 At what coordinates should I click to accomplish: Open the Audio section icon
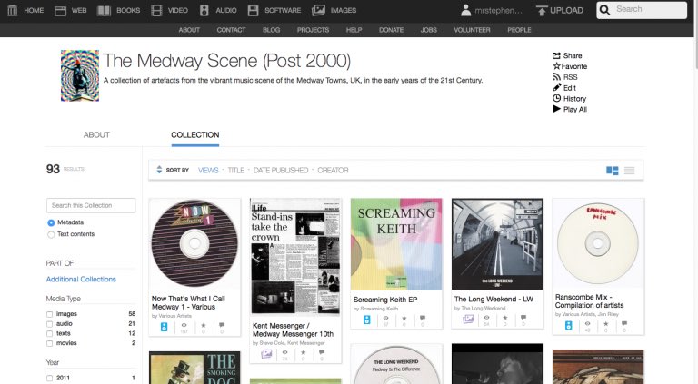pos(204,10)
